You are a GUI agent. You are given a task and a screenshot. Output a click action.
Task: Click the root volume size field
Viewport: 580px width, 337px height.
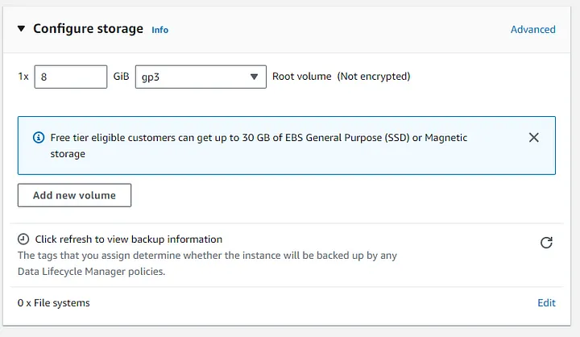[x=71, y=77]
